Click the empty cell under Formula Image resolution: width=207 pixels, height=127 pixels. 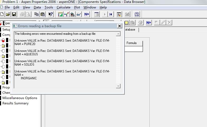click(134, 49)
